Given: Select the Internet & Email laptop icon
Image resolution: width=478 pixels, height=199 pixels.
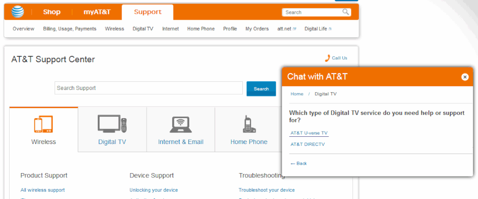Looking at the screenshot, I should 181,124.
